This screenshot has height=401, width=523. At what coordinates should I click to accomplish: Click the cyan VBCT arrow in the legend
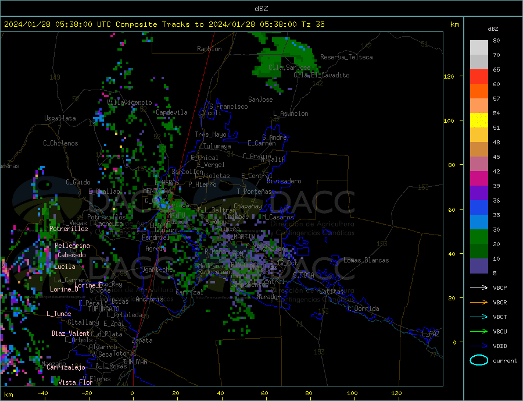pyautogui.click(x=479, y=317)
